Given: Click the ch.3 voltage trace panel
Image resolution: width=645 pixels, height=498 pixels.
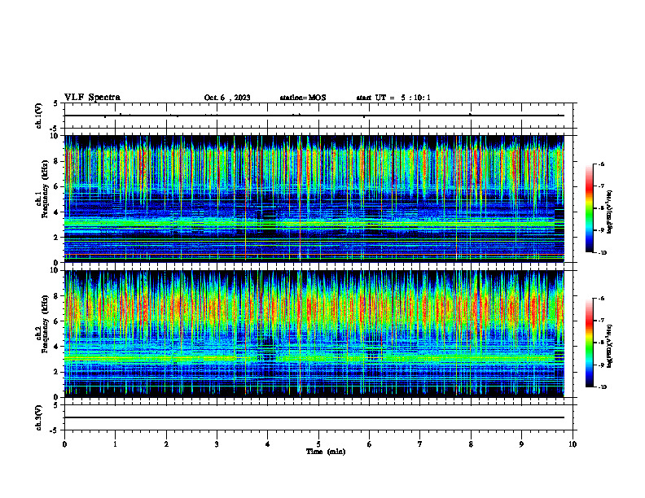Looking at the screenshot, I should pos(318,417).
